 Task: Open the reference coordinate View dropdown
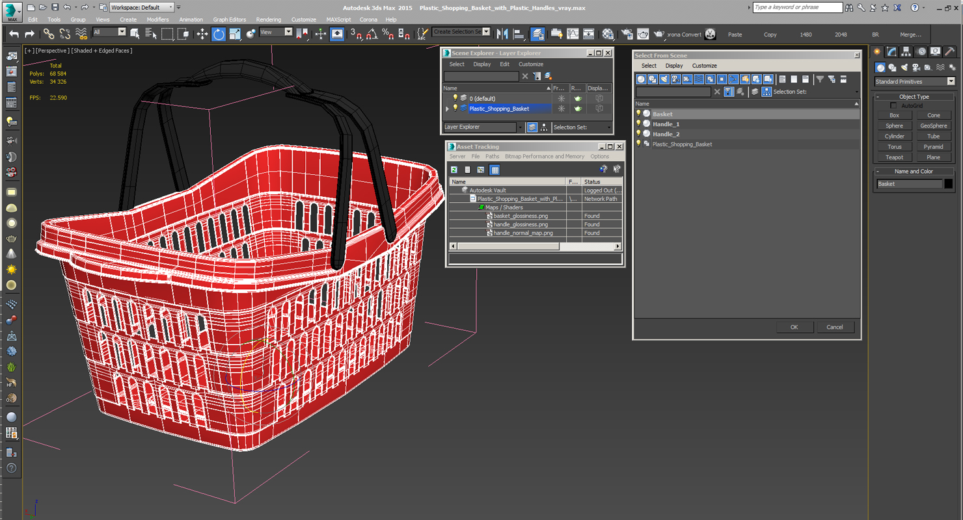point(276,32)
